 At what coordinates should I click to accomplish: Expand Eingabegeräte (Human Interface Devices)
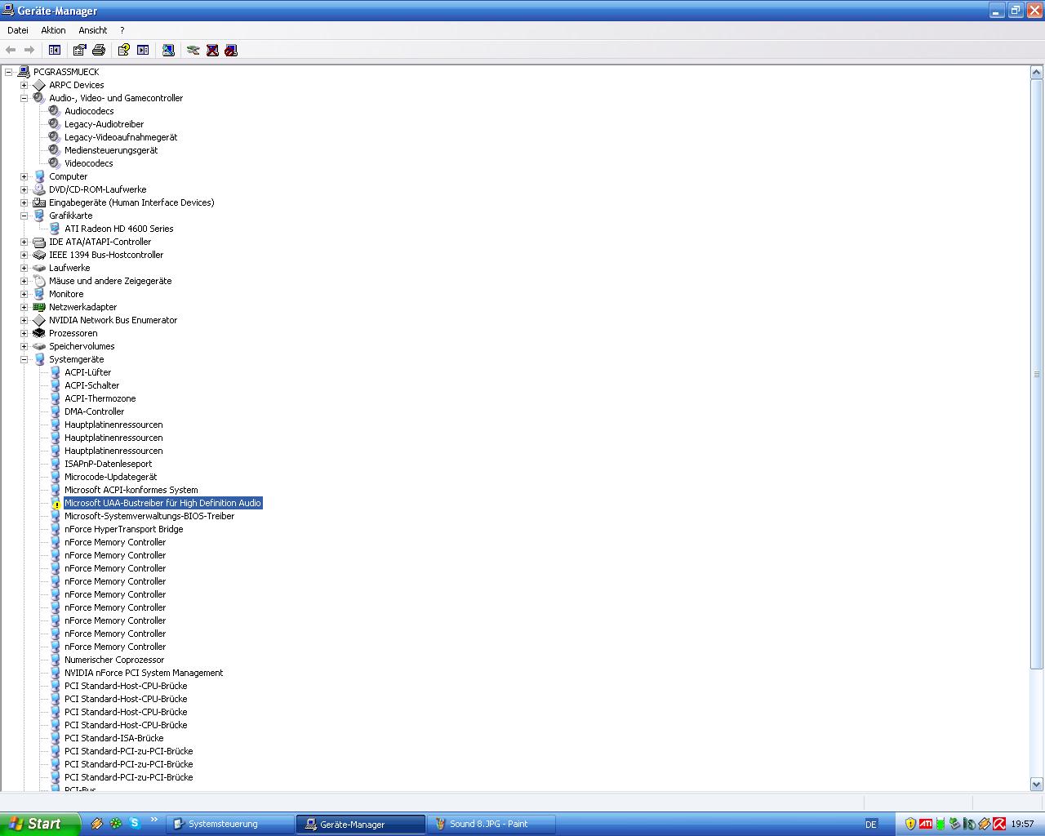[x=24, y=202]
